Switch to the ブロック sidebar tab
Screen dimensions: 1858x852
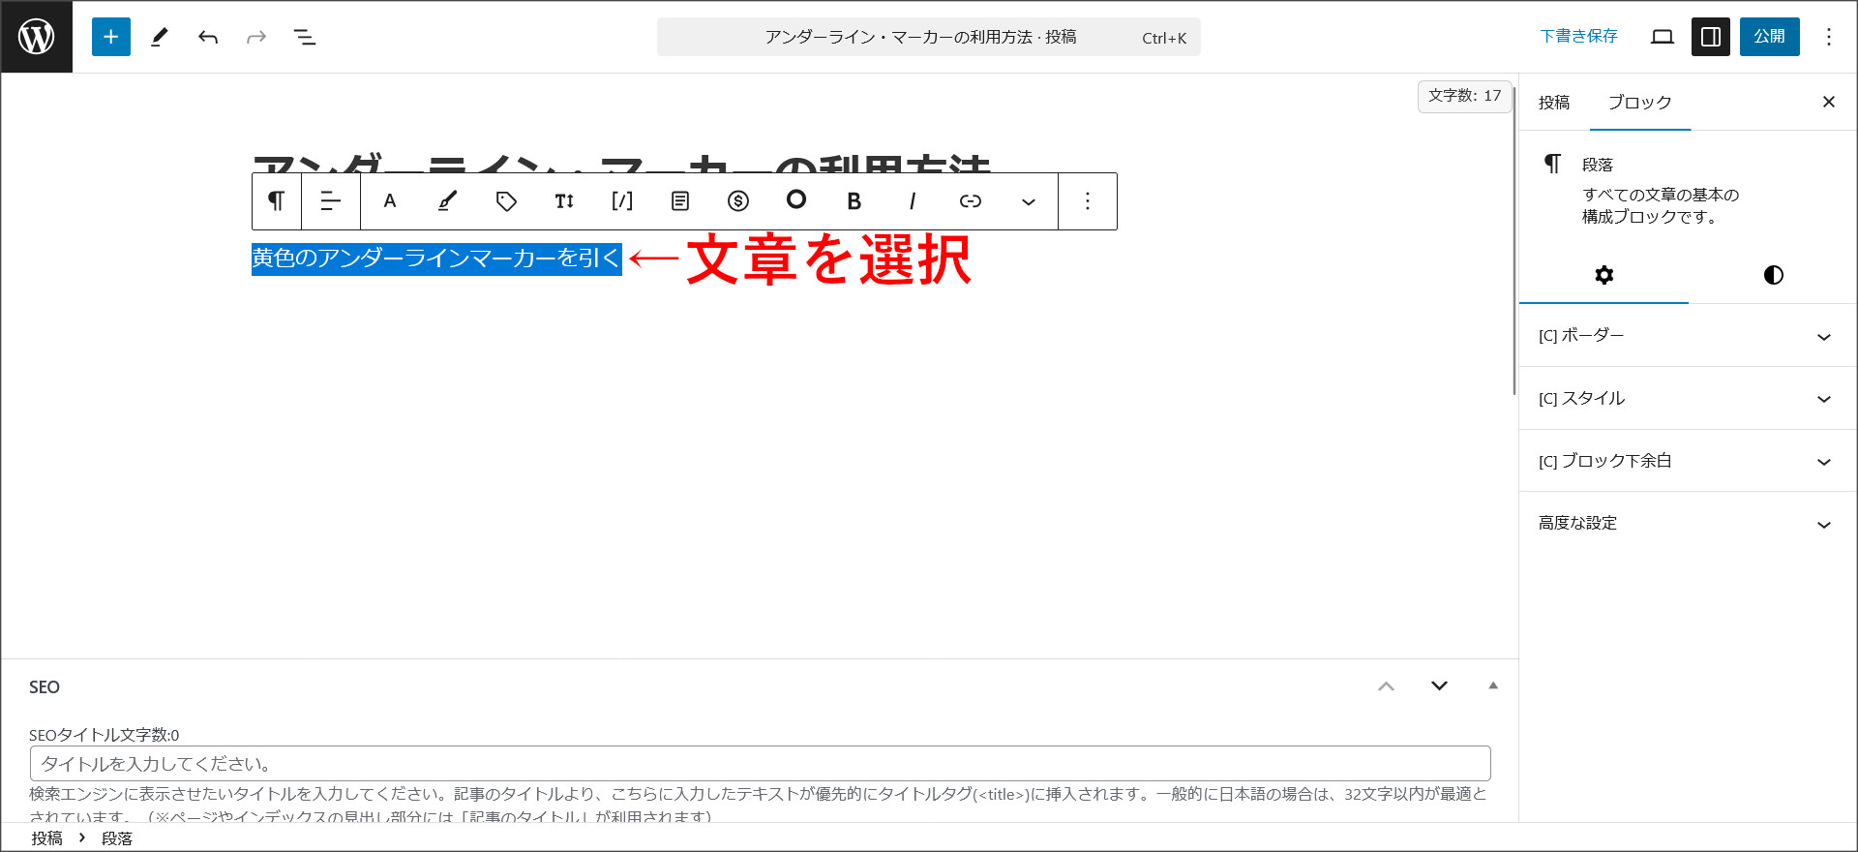coord(1640,103)
